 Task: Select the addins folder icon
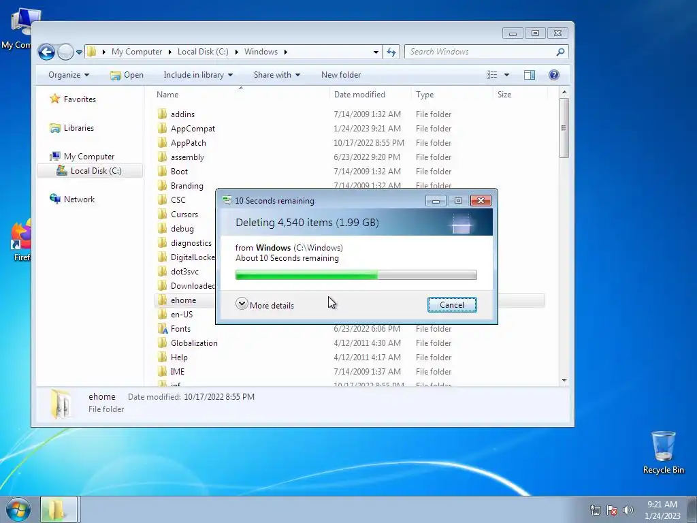click(x=163, y=114)
